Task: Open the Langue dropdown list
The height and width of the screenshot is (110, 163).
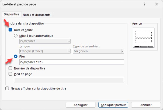Action: coord(69,51)
